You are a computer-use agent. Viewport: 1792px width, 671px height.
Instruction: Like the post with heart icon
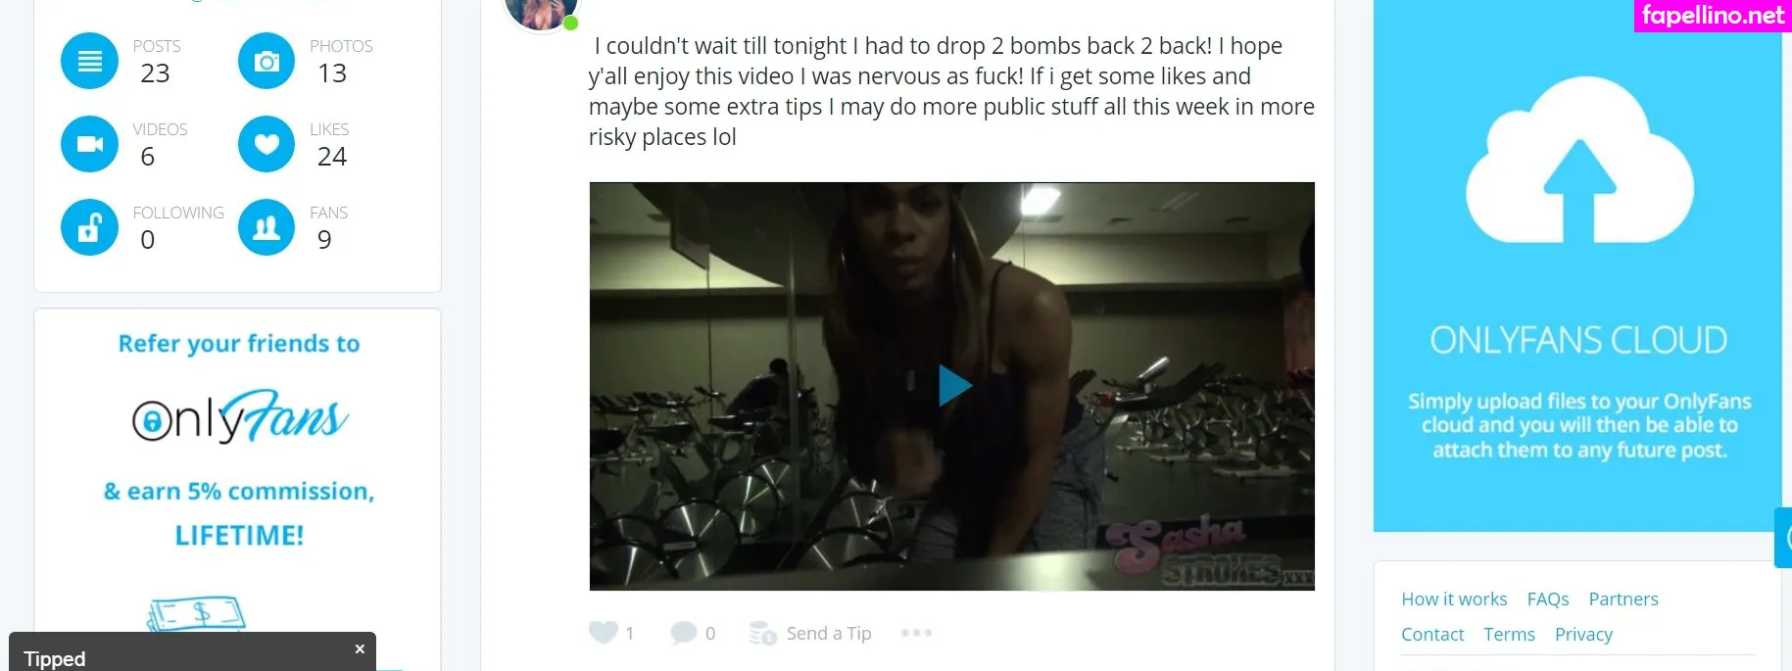(x=603, y=633)
